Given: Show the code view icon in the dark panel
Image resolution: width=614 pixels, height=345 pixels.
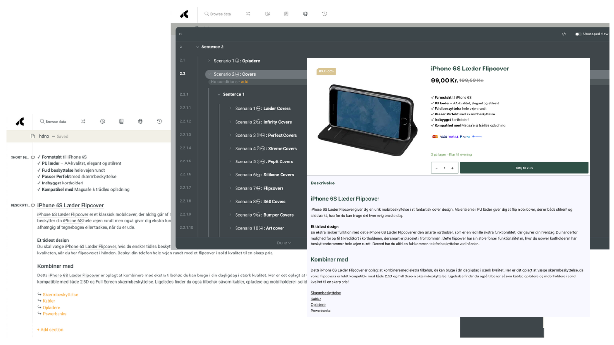Looking at the screenshot, I should [x=564, y=34].
